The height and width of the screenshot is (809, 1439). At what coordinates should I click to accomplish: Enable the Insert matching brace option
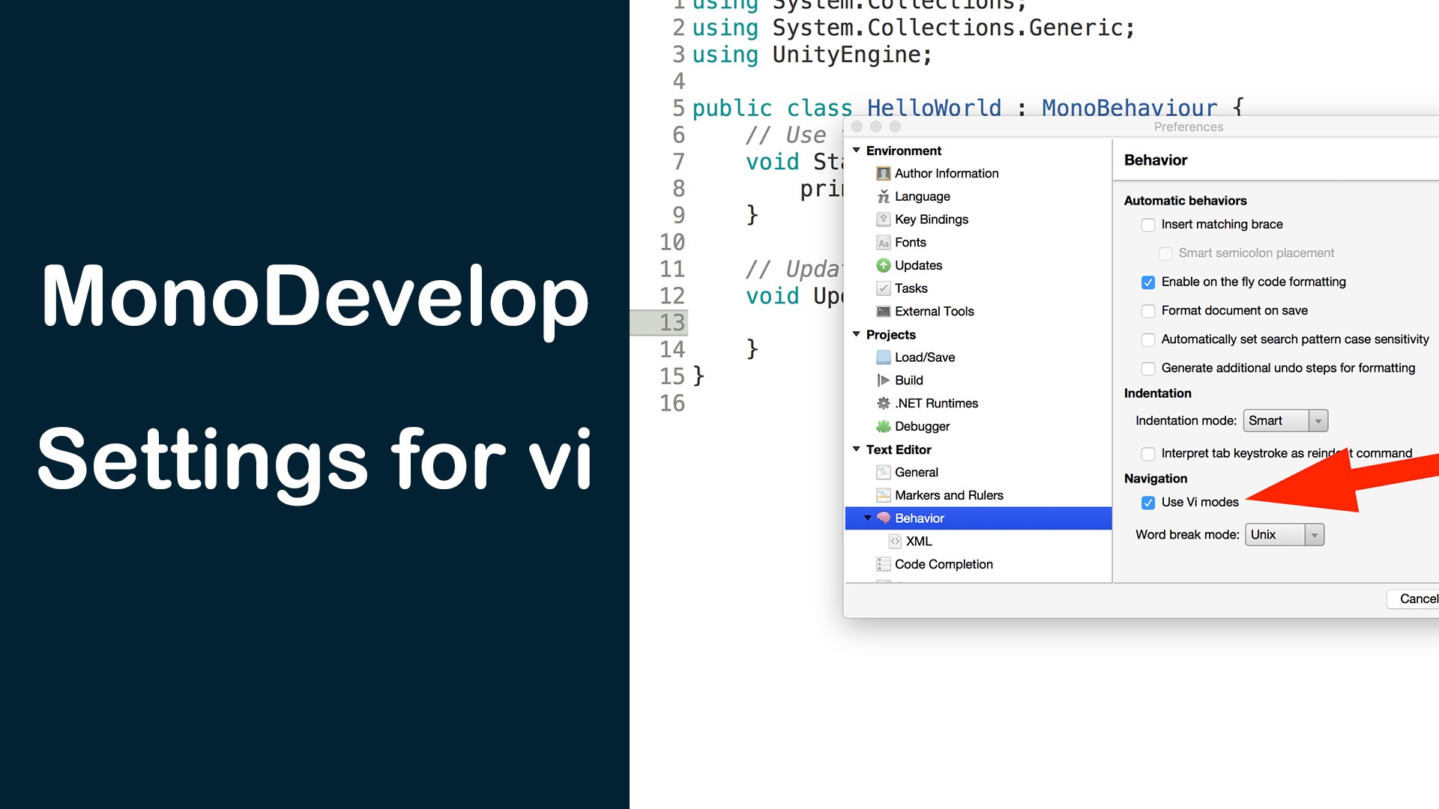tap(1147, 225)
